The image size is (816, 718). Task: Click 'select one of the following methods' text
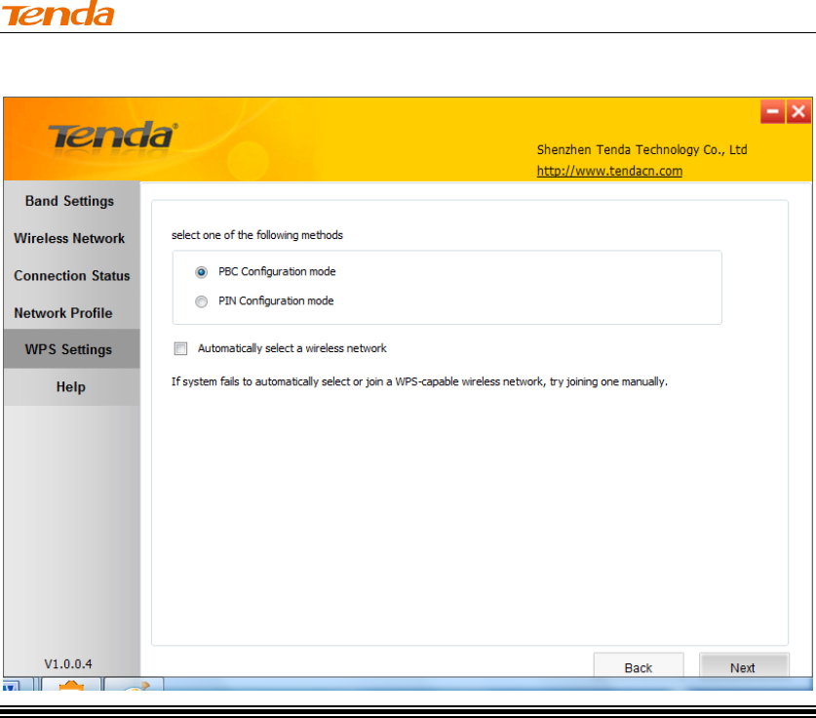tap(257, 235)
